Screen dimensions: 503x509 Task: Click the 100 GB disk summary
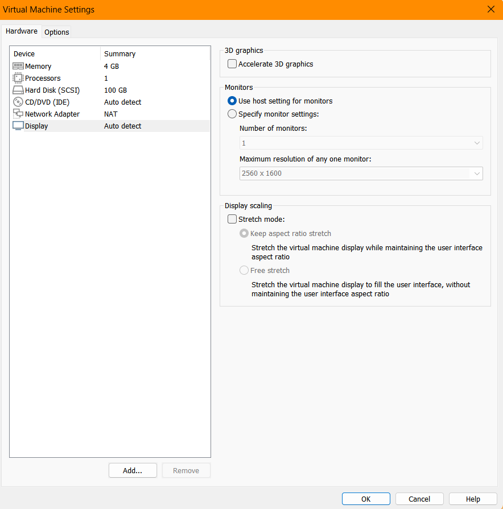coord(116,90)
